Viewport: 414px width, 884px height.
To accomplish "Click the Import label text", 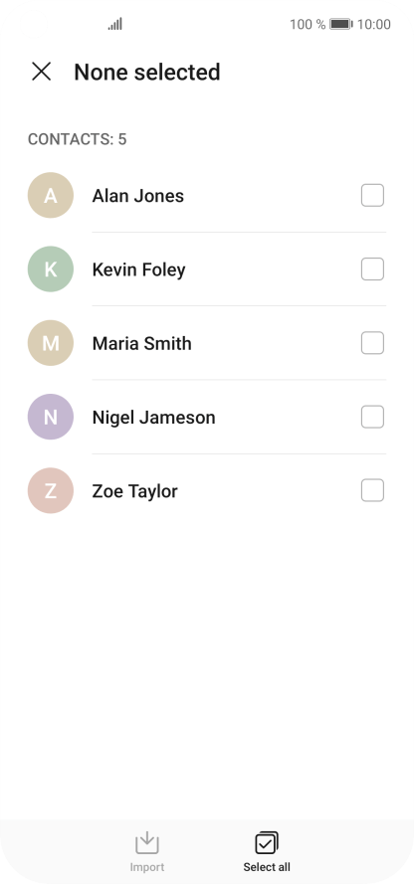I will coord(147,867).
